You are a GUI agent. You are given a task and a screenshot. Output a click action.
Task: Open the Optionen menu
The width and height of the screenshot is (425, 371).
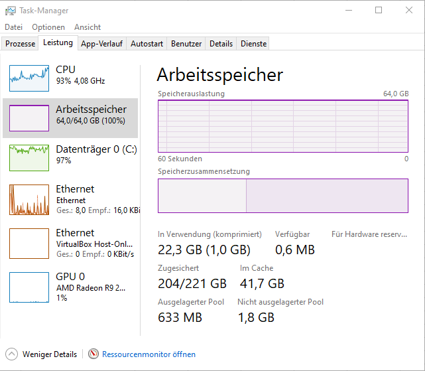(x=48, y=27)
